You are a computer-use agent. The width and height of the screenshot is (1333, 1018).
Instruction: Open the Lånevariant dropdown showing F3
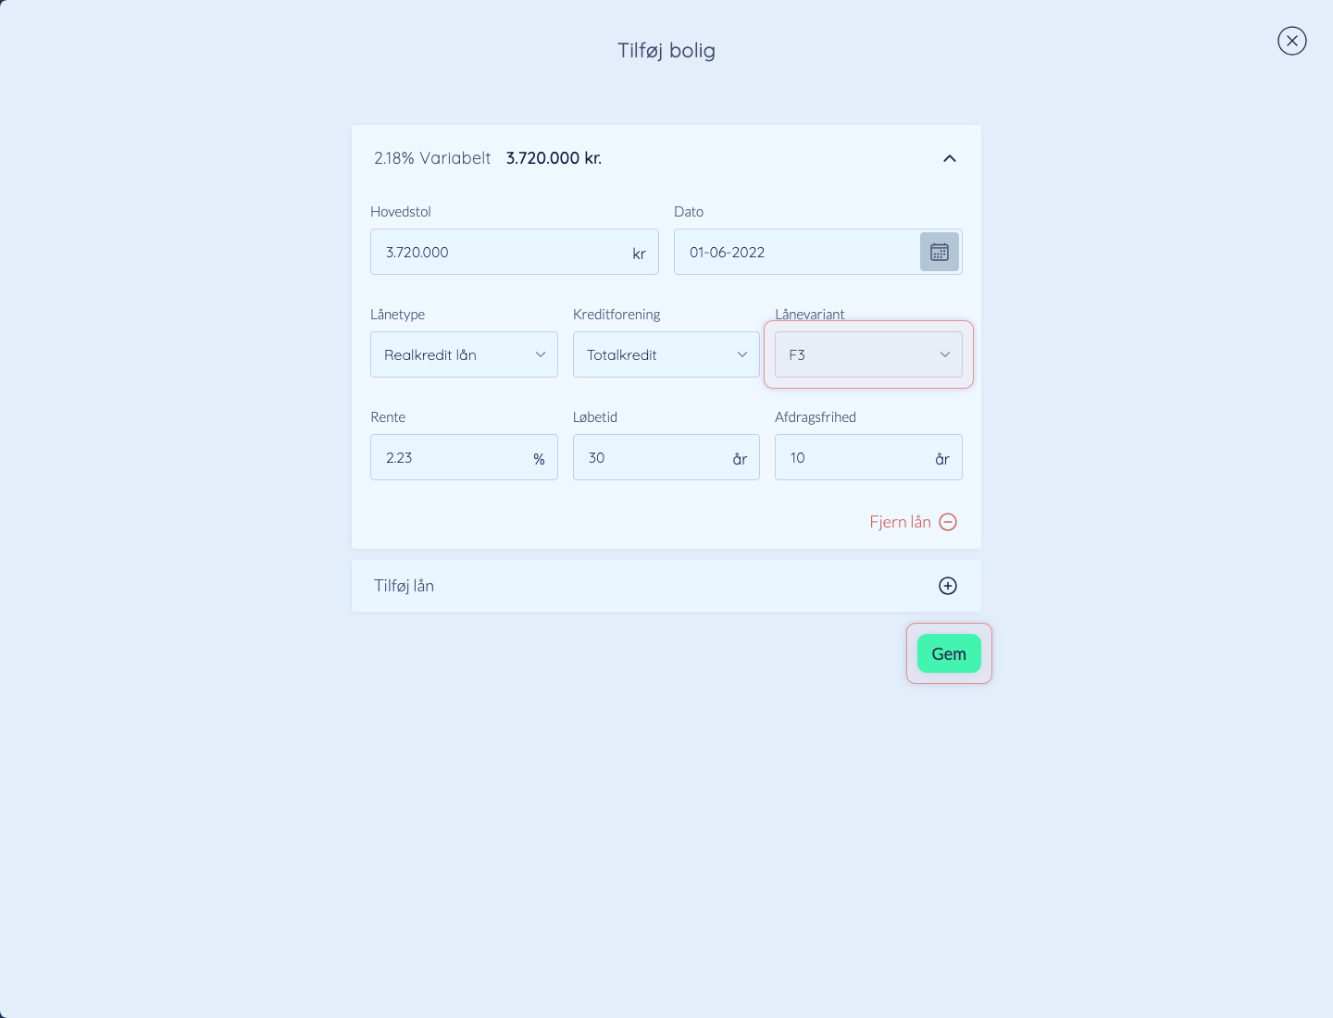[868, 354]
